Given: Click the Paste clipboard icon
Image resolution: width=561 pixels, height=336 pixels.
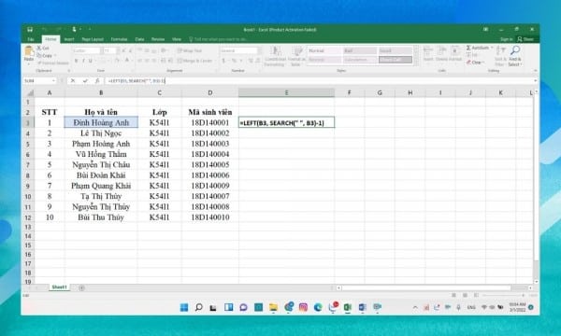Looking at the screenshot, I should [29, 51].
